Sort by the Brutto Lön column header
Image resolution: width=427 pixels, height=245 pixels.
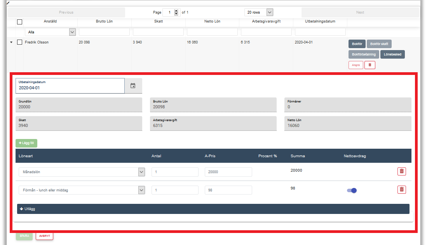pos(104,21)
